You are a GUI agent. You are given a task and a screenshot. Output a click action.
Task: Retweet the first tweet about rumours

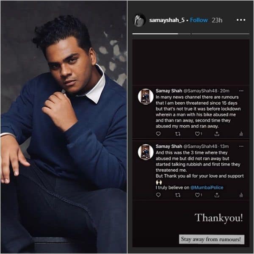[x=178, y=134]
